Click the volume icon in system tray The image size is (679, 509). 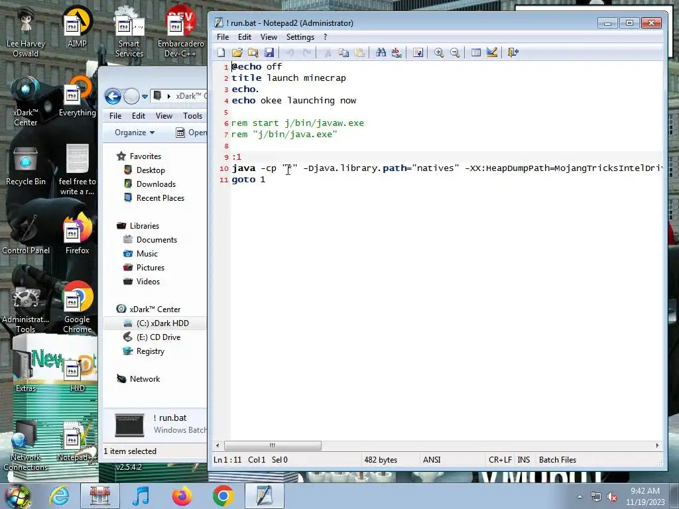(612, 497)
